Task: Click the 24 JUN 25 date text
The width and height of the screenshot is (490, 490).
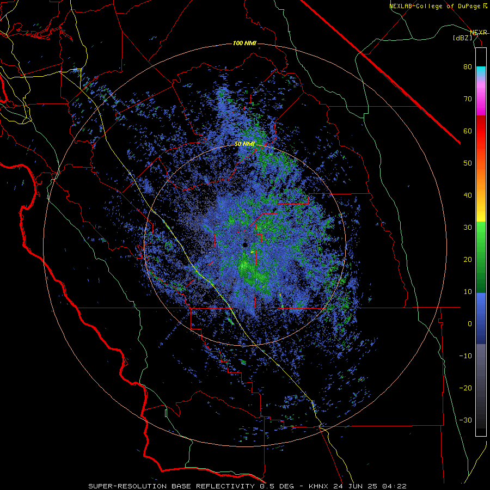Action: tap(354, 486)
